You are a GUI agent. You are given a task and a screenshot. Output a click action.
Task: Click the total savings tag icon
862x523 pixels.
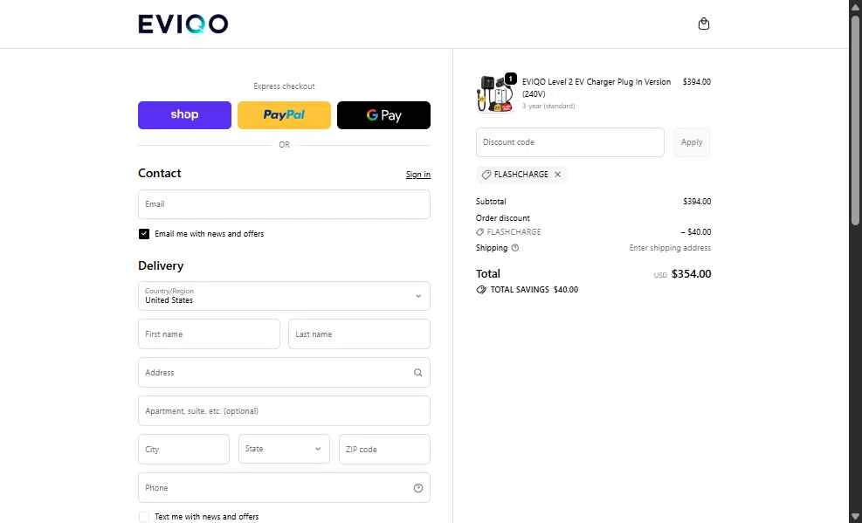tap(481, 290)
